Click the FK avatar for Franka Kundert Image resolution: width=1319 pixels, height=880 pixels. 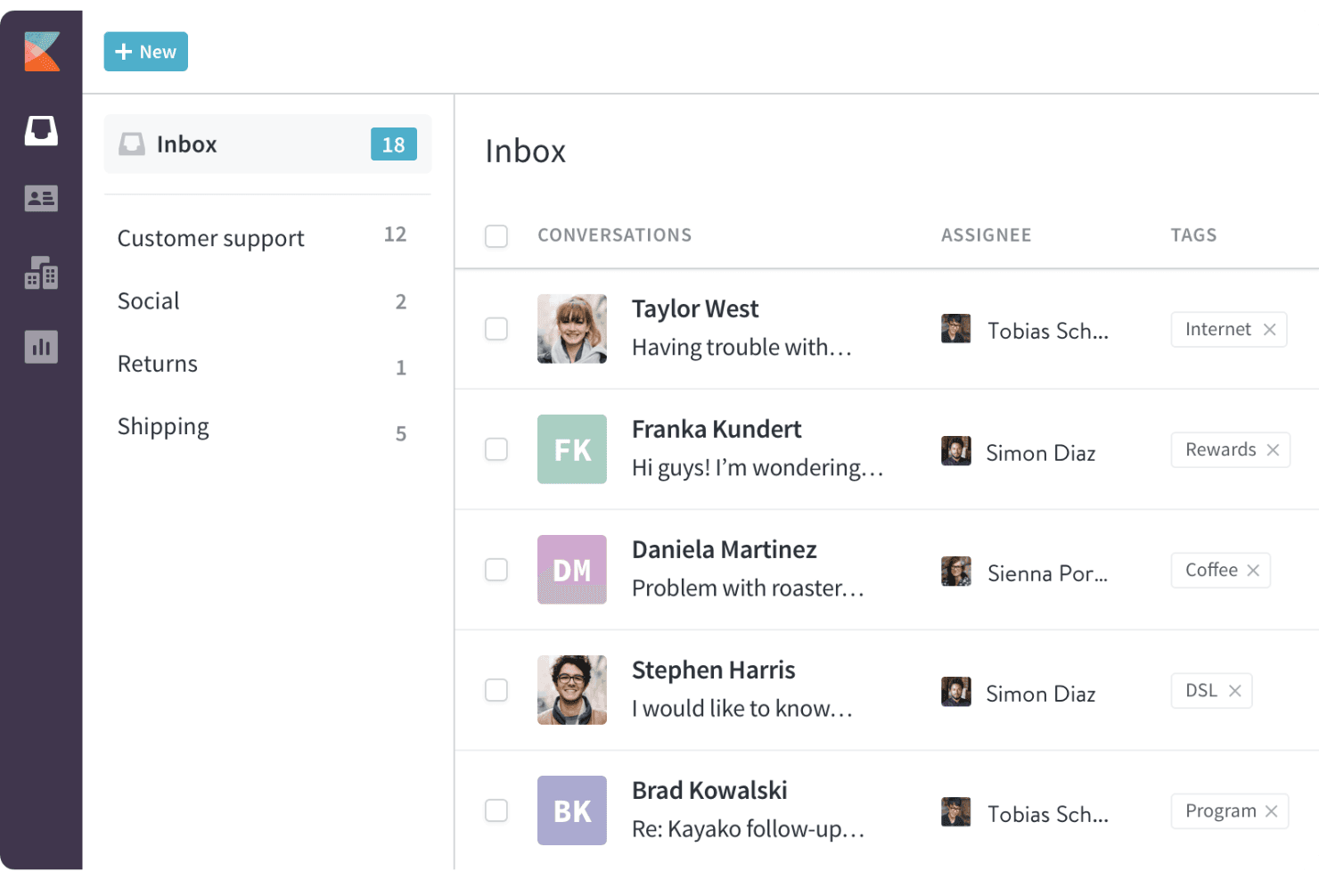[572, 449]
